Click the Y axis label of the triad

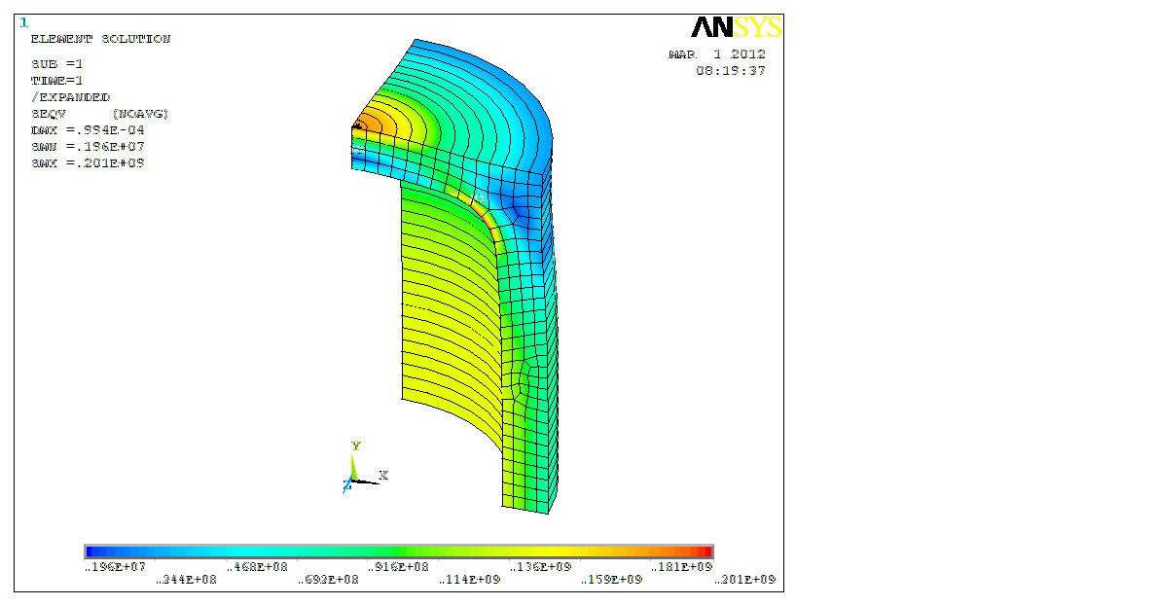356,446
